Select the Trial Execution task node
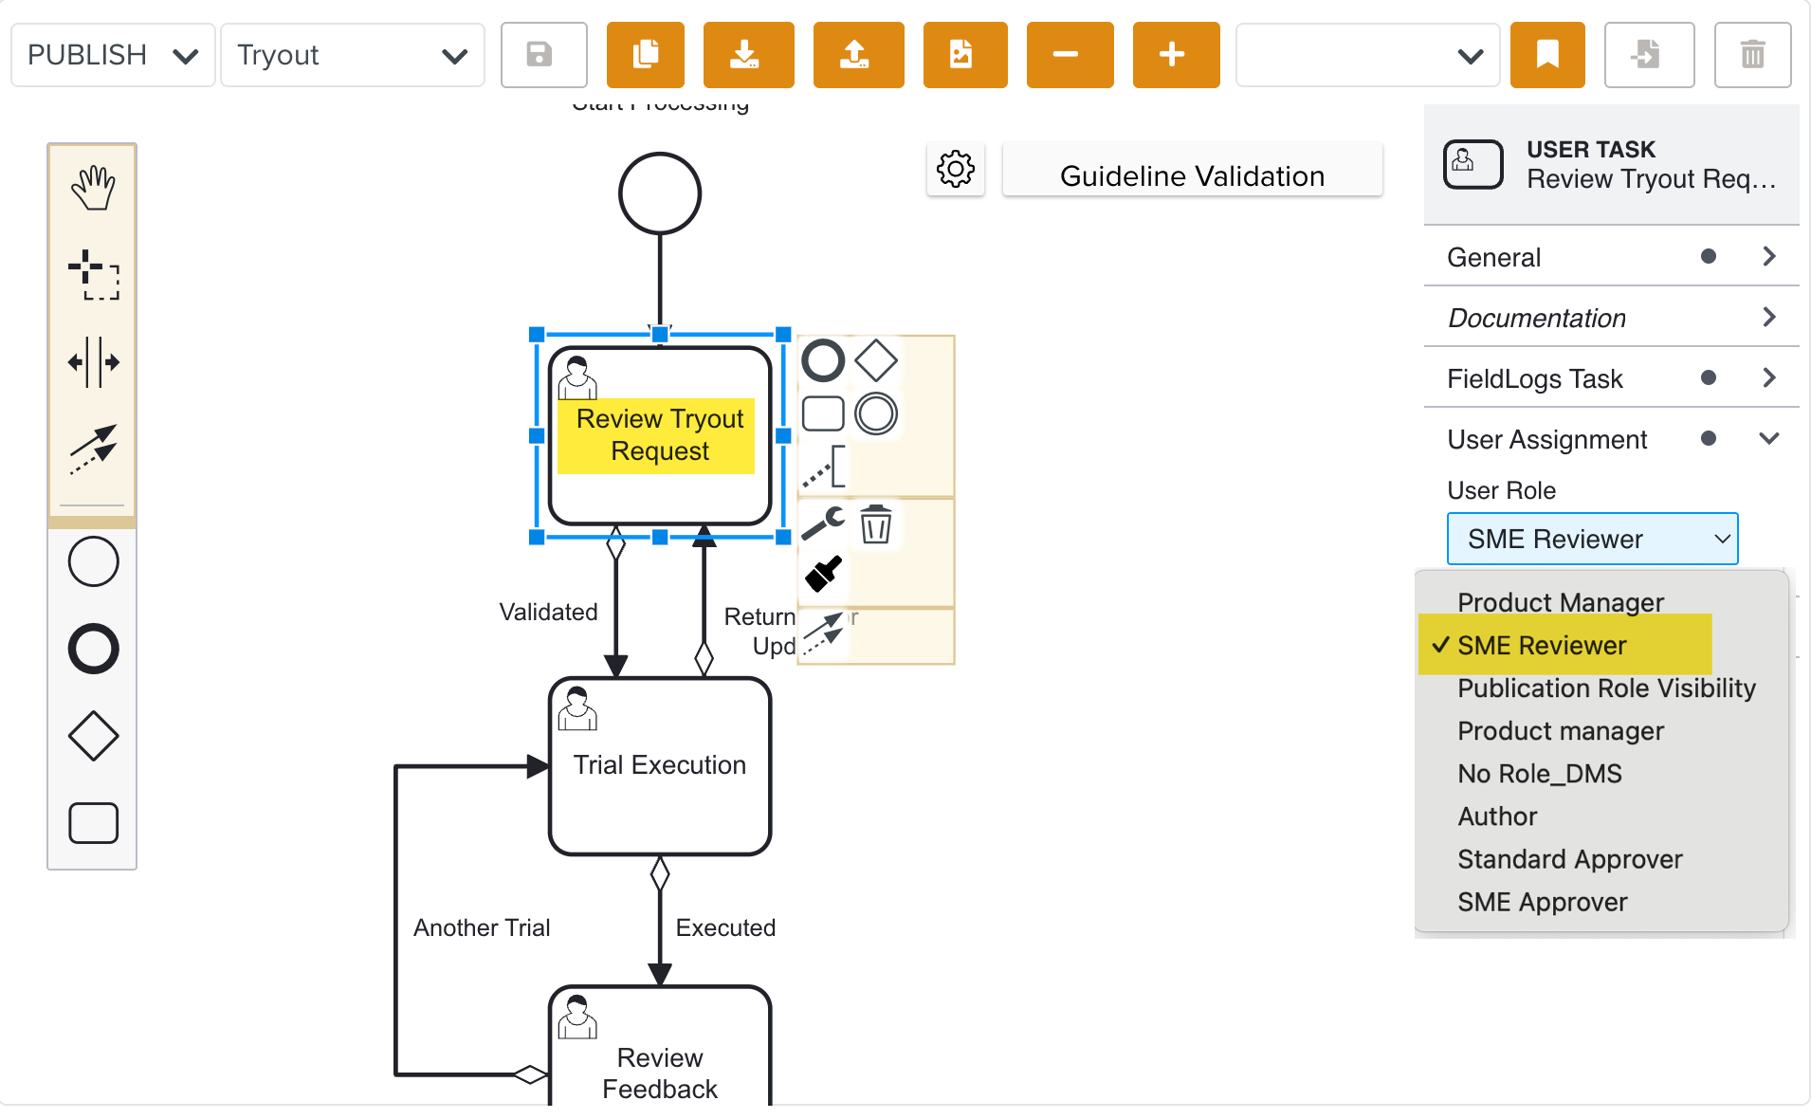 (660, 766)
